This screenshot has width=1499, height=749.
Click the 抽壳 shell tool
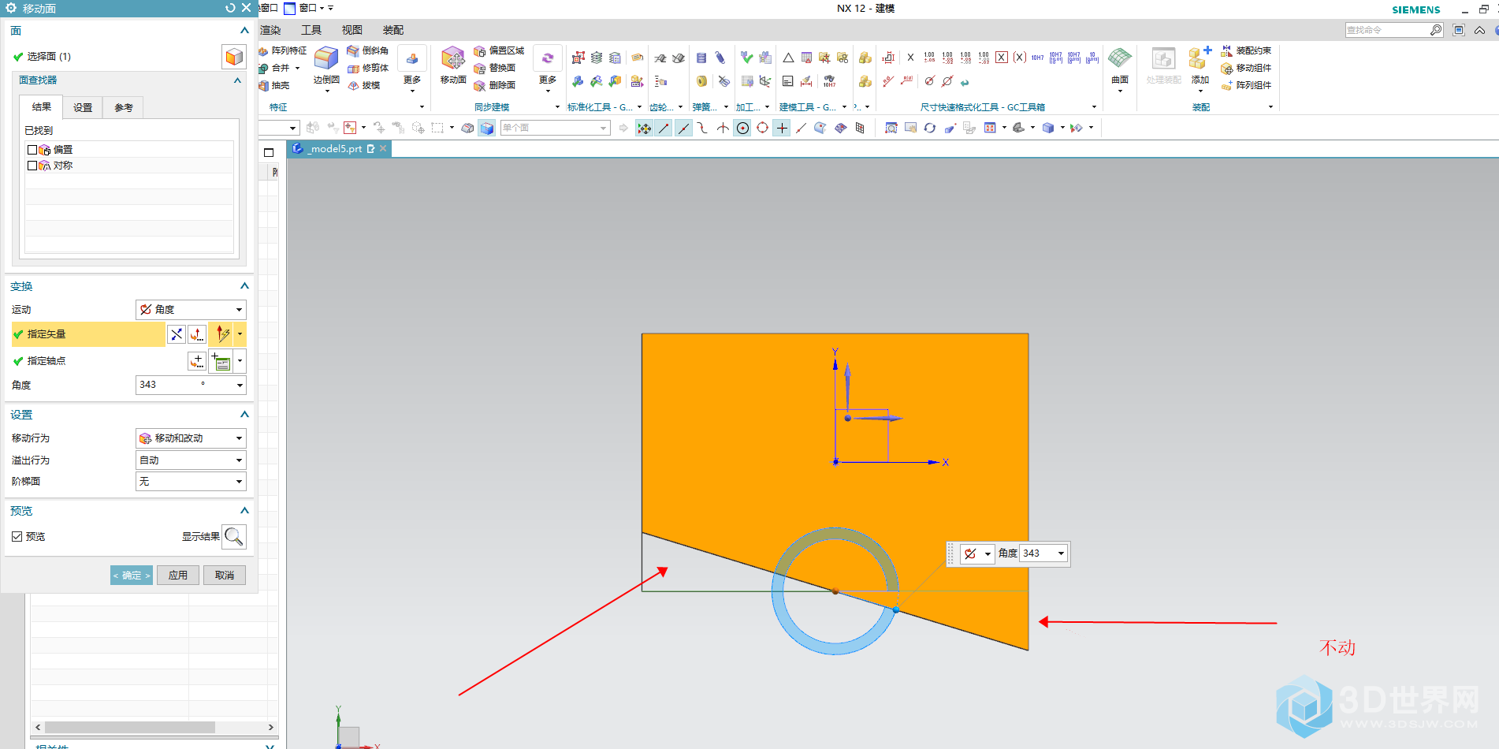(x=274, y=85)
